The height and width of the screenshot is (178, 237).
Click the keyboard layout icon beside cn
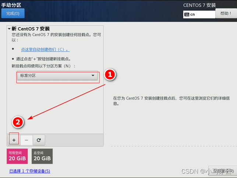click(x=187, y=14)
